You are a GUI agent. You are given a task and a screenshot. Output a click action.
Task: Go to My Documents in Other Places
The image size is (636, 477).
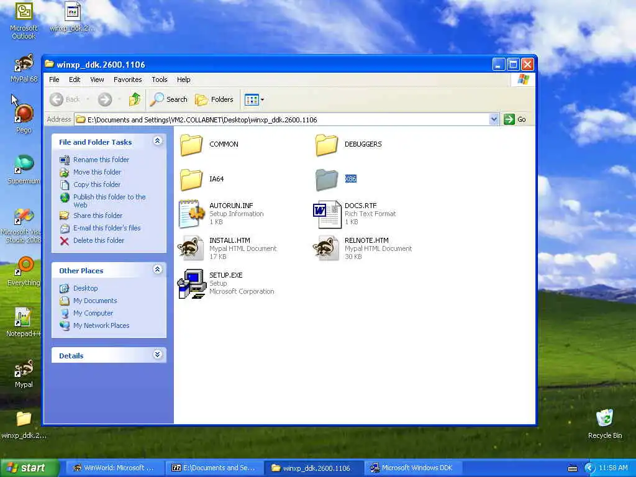(95, 301)
